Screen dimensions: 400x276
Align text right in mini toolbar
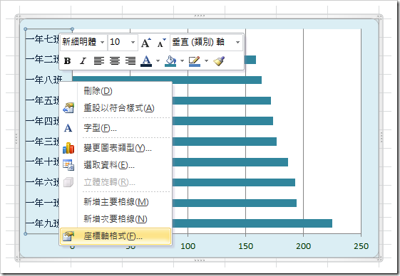pos(130,61)
